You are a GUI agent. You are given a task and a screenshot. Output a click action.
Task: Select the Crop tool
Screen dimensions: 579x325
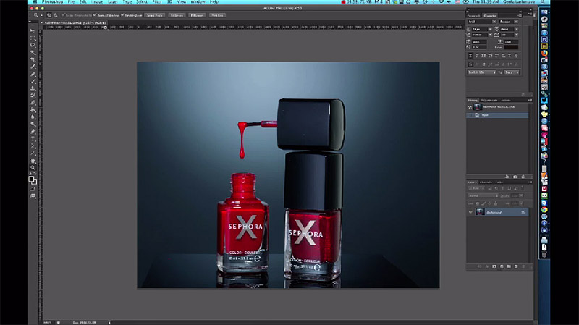[33, 59]
